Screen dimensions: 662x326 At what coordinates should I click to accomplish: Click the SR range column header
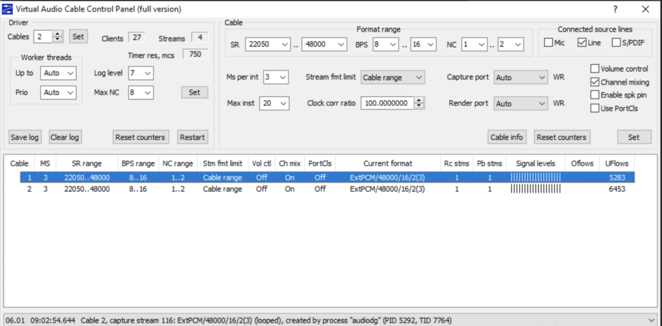tap(87, 163)
